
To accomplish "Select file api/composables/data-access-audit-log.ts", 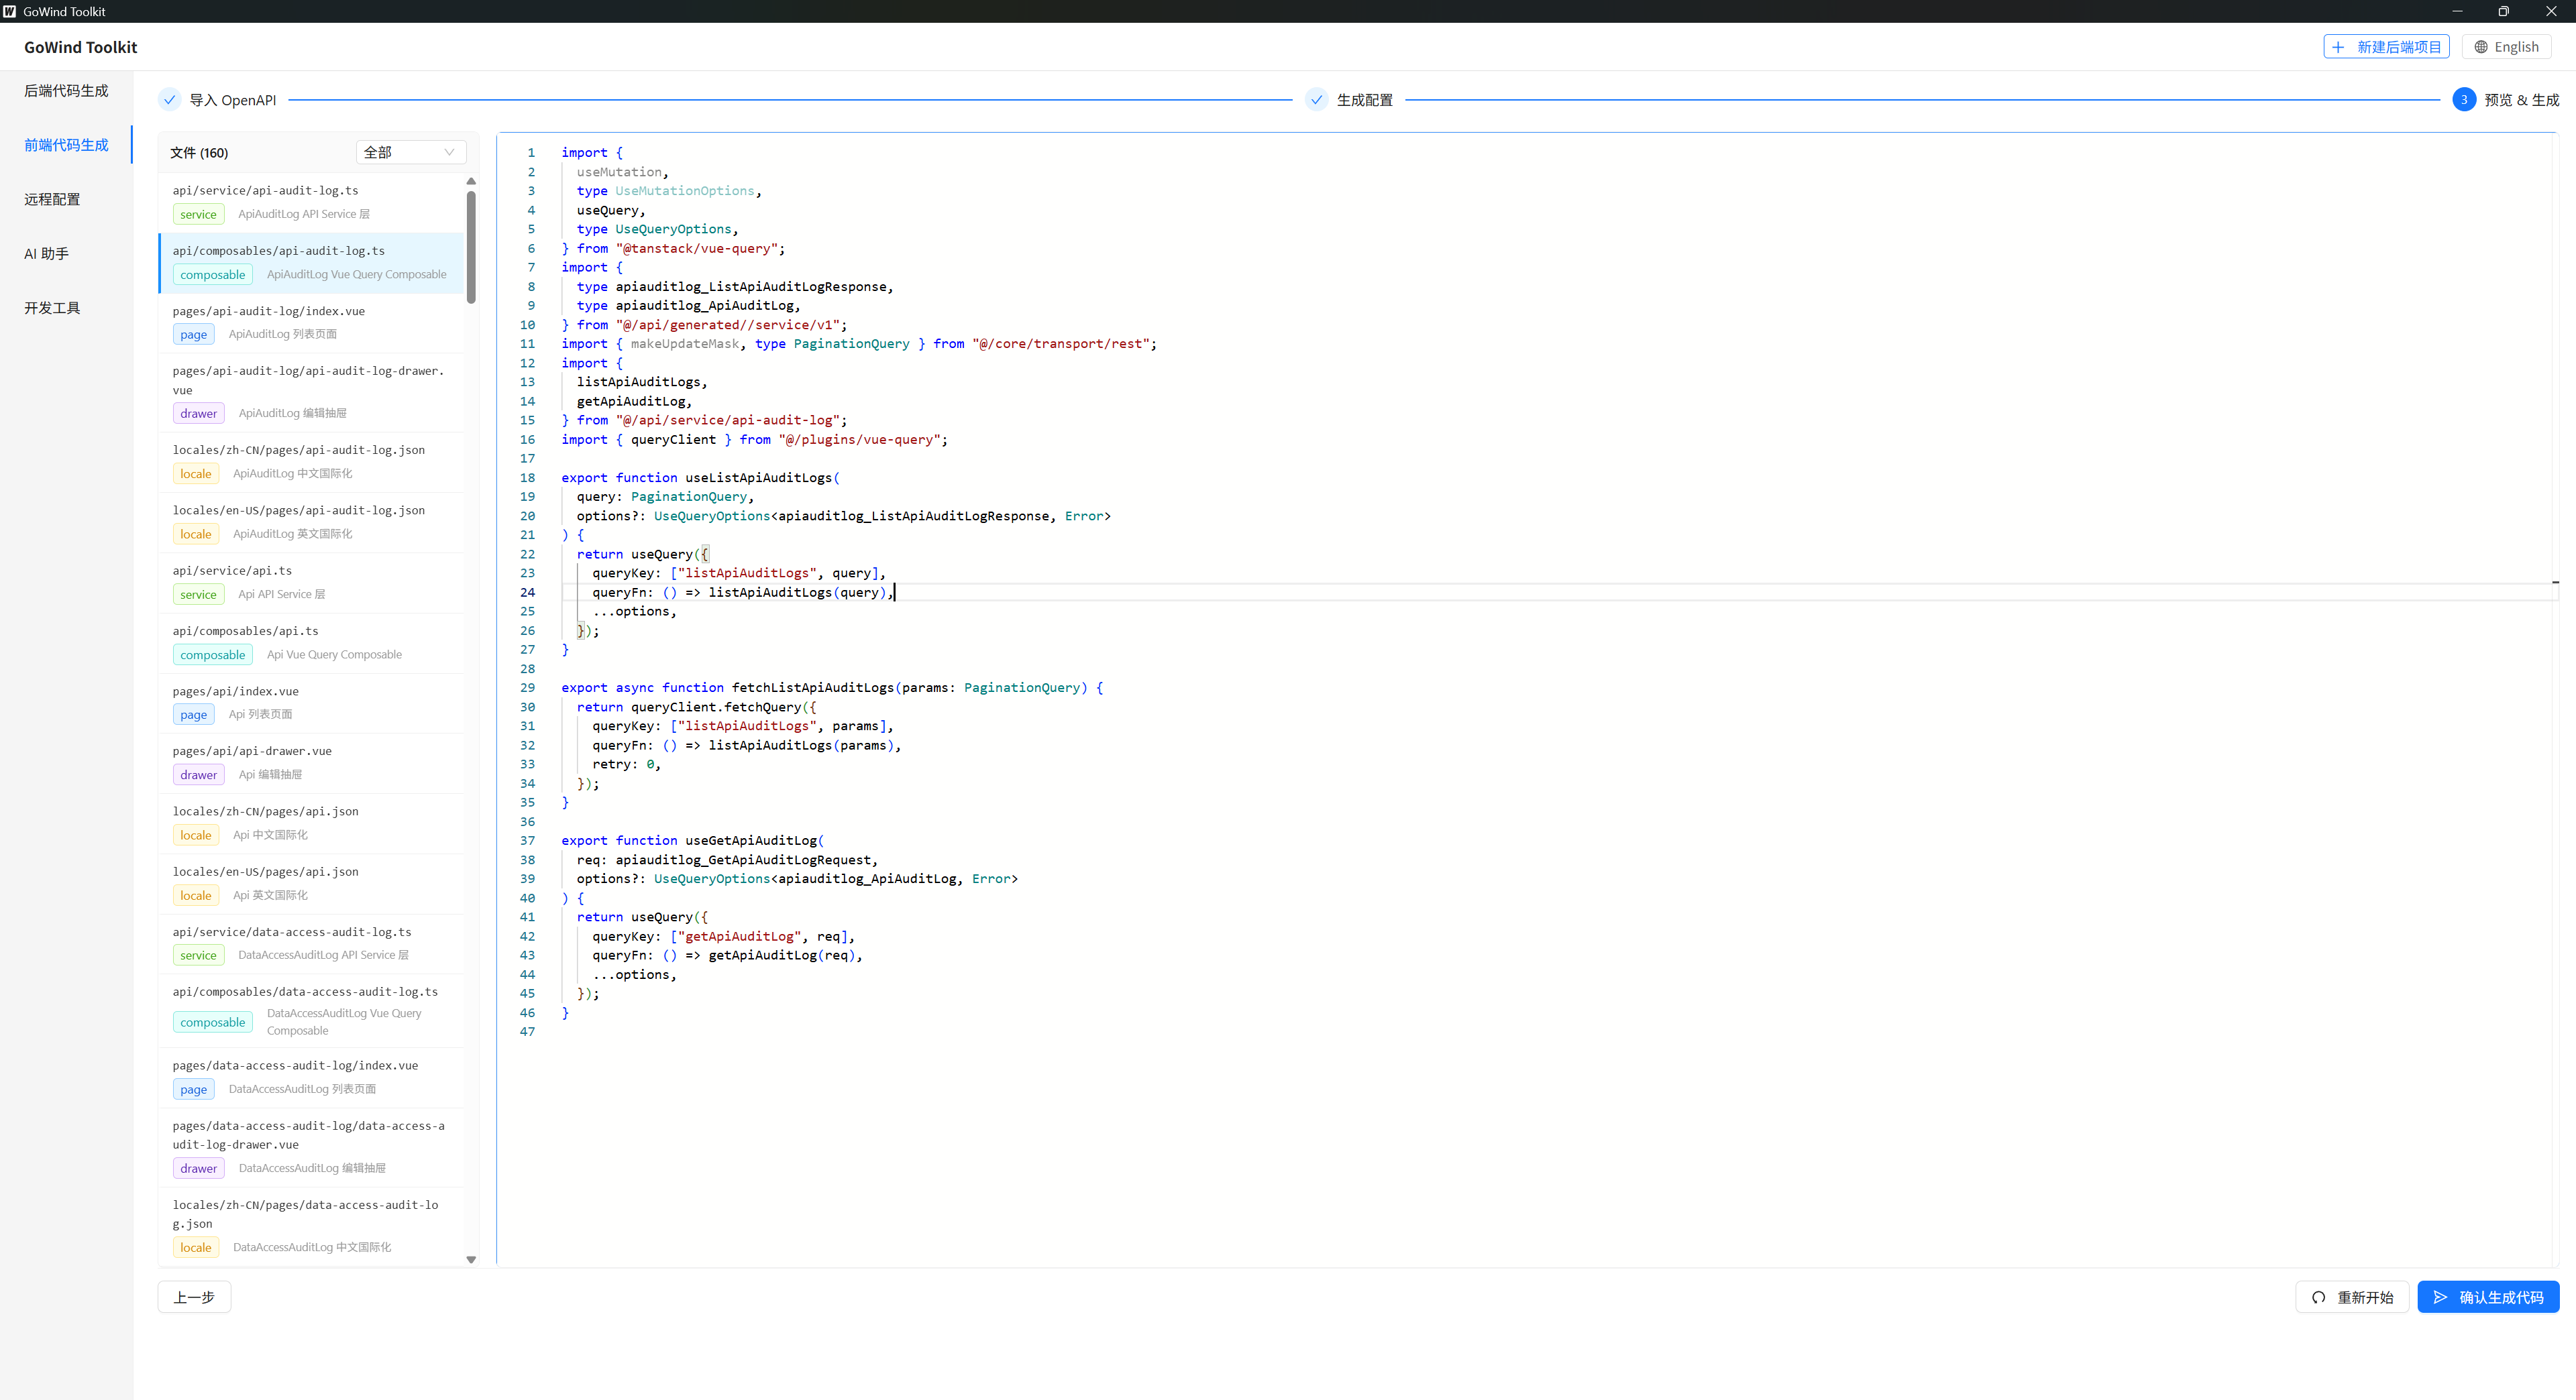I will pyautogui.click(x=311, y=1010).
